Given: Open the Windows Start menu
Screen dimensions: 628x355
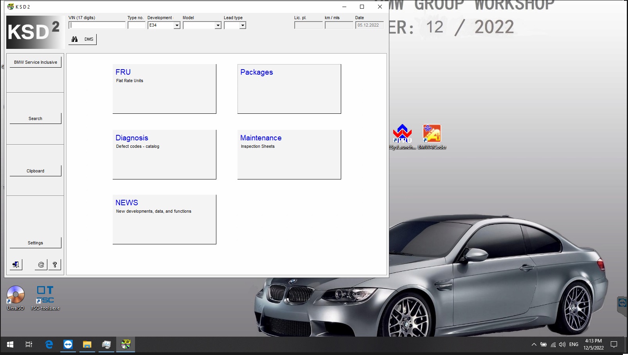Looking at the screenshot, I should pyautogui.click(x=10, y=344).
